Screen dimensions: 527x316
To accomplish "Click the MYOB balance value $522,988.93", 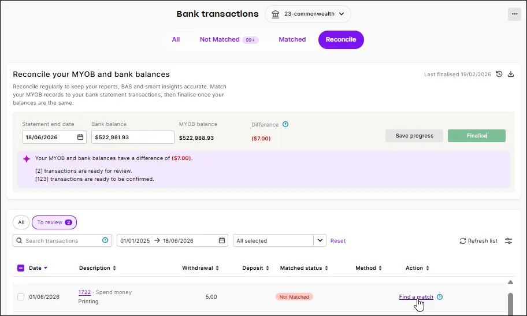I will click(x=196, y=138).
